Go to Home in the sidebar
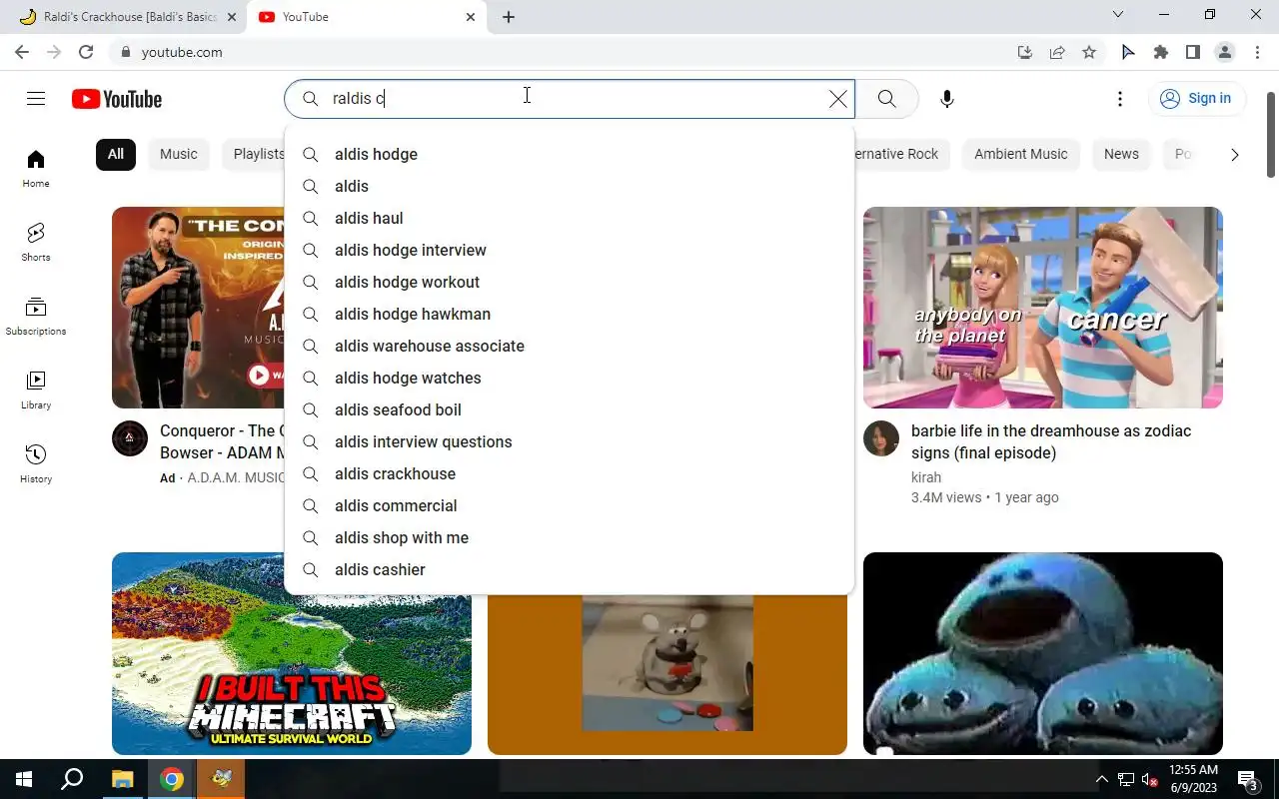Image resolution: width=1279 pixels, height=799 pixels. [x=36, y=169]
